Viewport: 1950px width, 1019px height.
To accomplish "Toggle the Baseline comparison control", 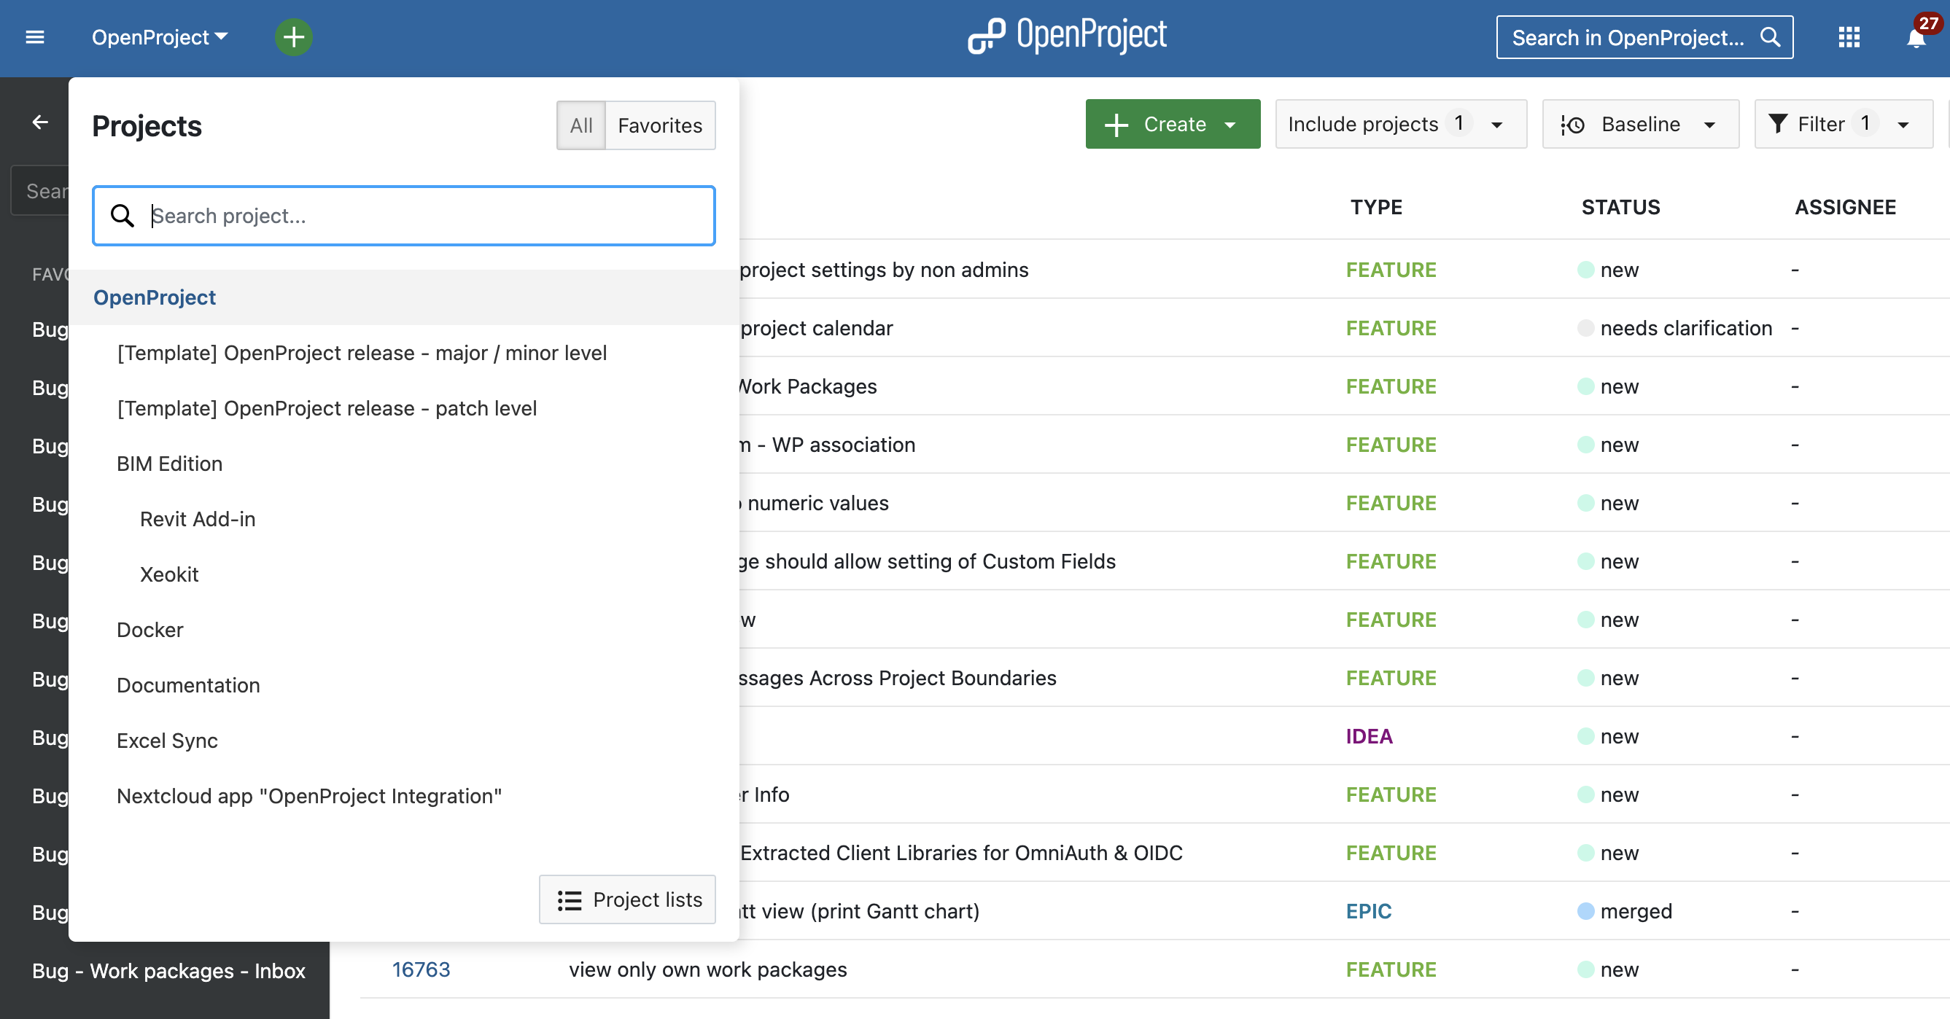I will 1639,124.
